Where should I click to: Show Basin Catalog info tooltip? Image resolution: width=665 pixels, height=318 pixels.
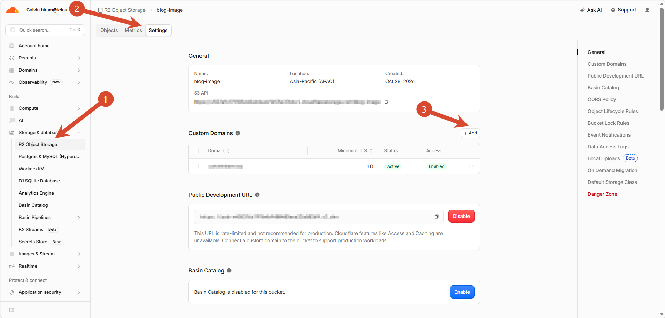[x=229, y=270]
